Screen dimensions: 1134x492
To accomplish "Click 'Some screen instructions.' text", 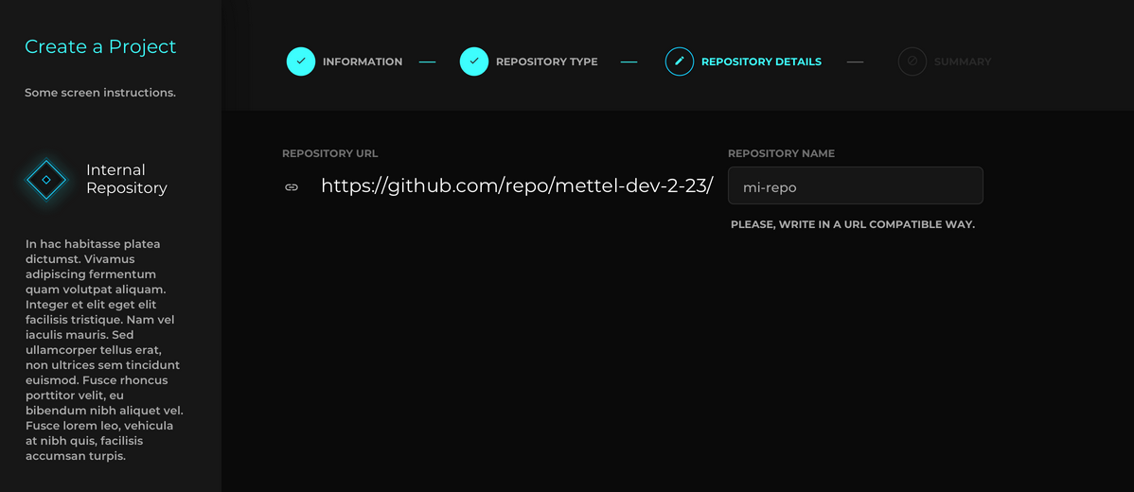I will click(x=100, y=94).
